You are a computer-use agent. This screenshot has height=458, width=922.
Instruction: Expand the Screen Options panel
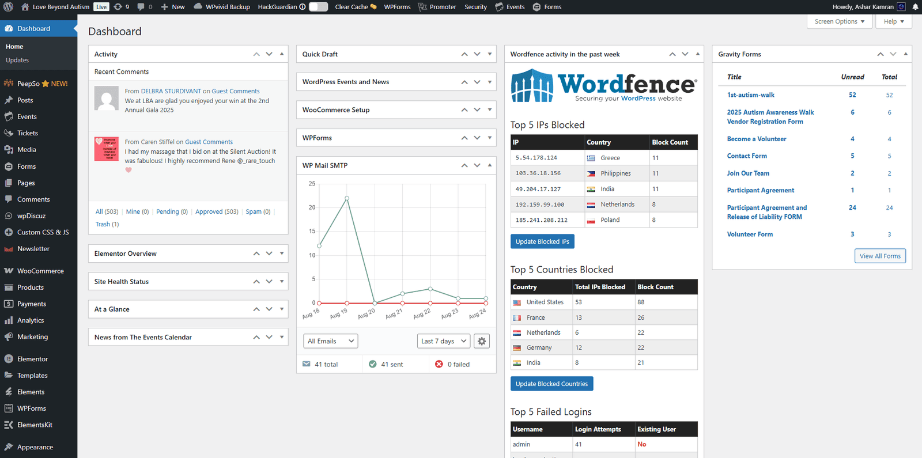pyautogui.click(x=840, y=21)
